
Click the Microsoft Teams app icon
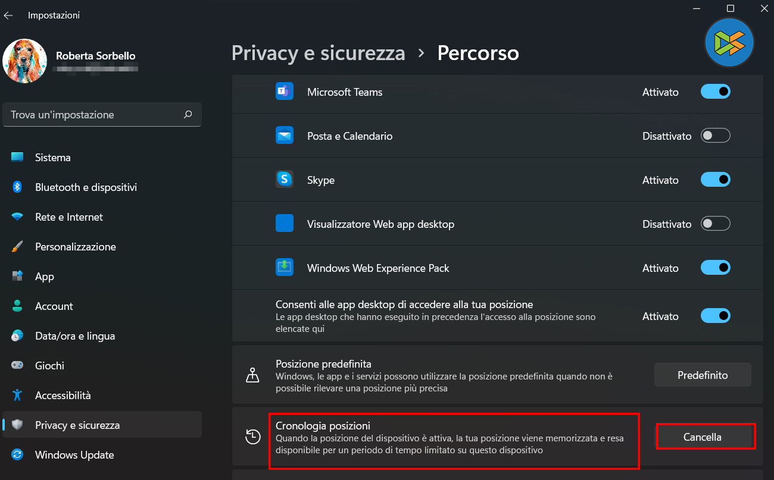tap(284, 92)
